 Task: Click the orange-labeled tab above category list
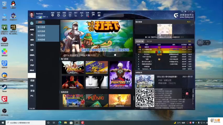tap(40, 22)
